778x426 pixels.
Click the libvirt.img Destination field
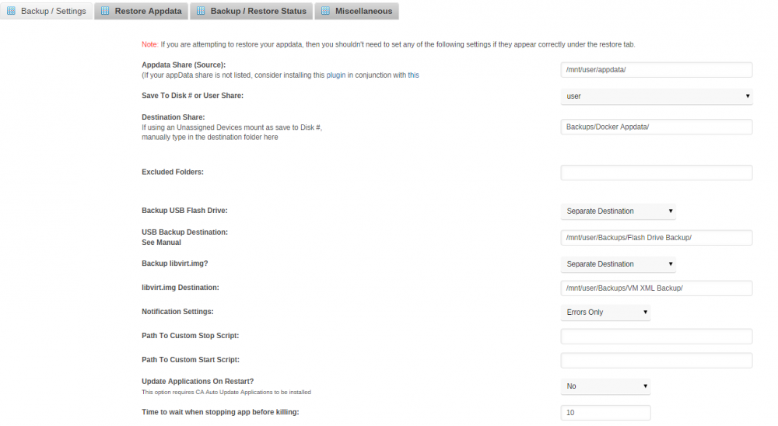click(x=657, y=288)
